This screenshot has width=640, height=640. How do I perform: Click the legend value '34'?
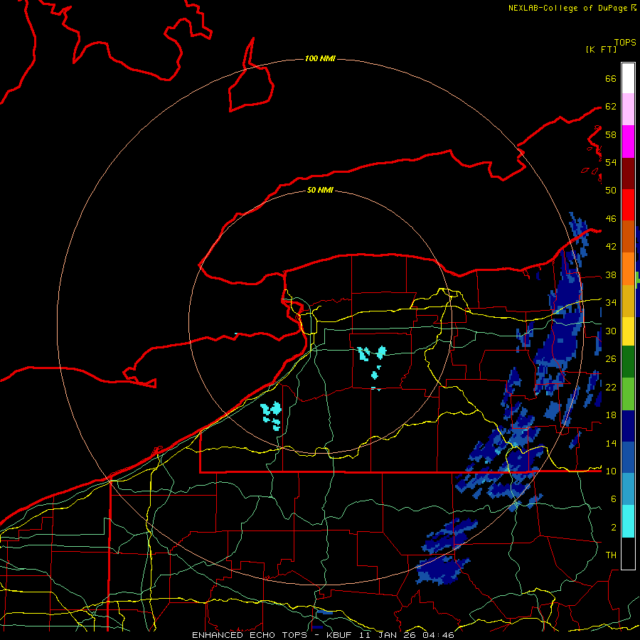click(611, 303)
